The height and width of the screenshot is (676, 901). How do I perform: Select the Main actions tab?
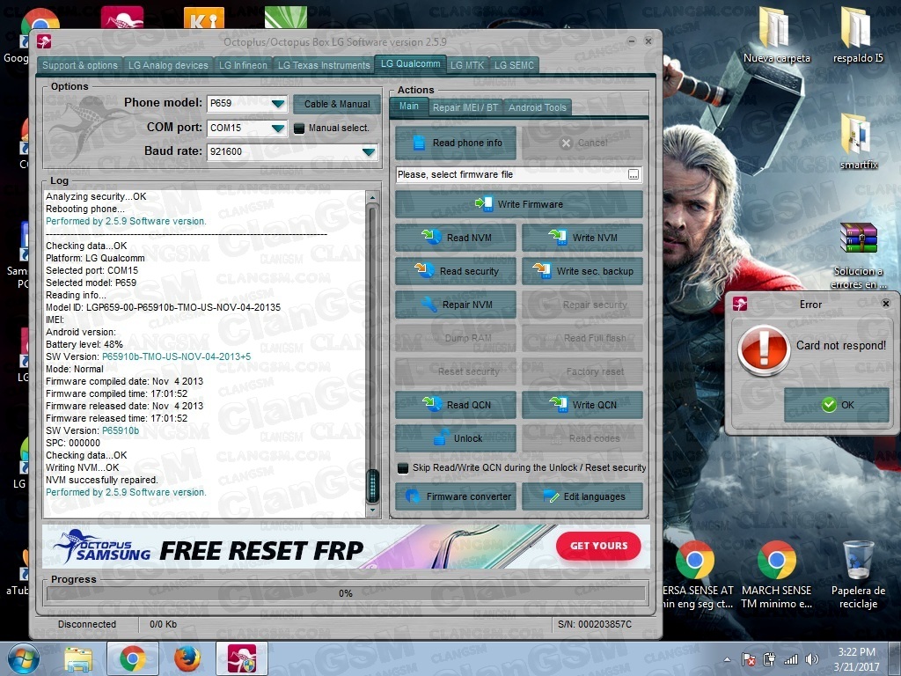point(408,107)
